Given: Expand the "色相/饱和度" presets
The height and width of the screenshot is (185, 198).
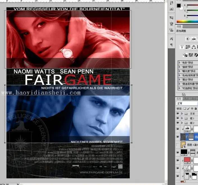Looking at the screenshot, I should click(x=179, y=75).
